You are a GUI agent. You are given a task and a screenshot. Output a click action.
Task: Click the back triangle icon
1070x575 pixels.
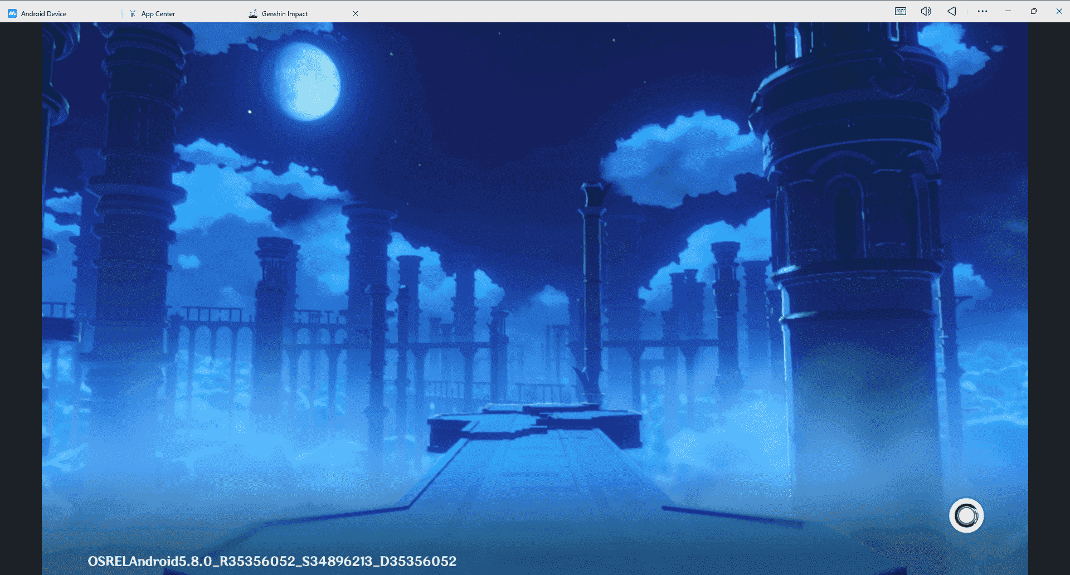(952, 11)
